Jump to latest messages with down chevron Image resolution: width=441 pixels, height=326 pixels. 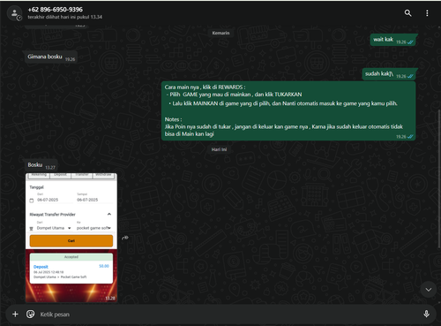pos(429,290)
